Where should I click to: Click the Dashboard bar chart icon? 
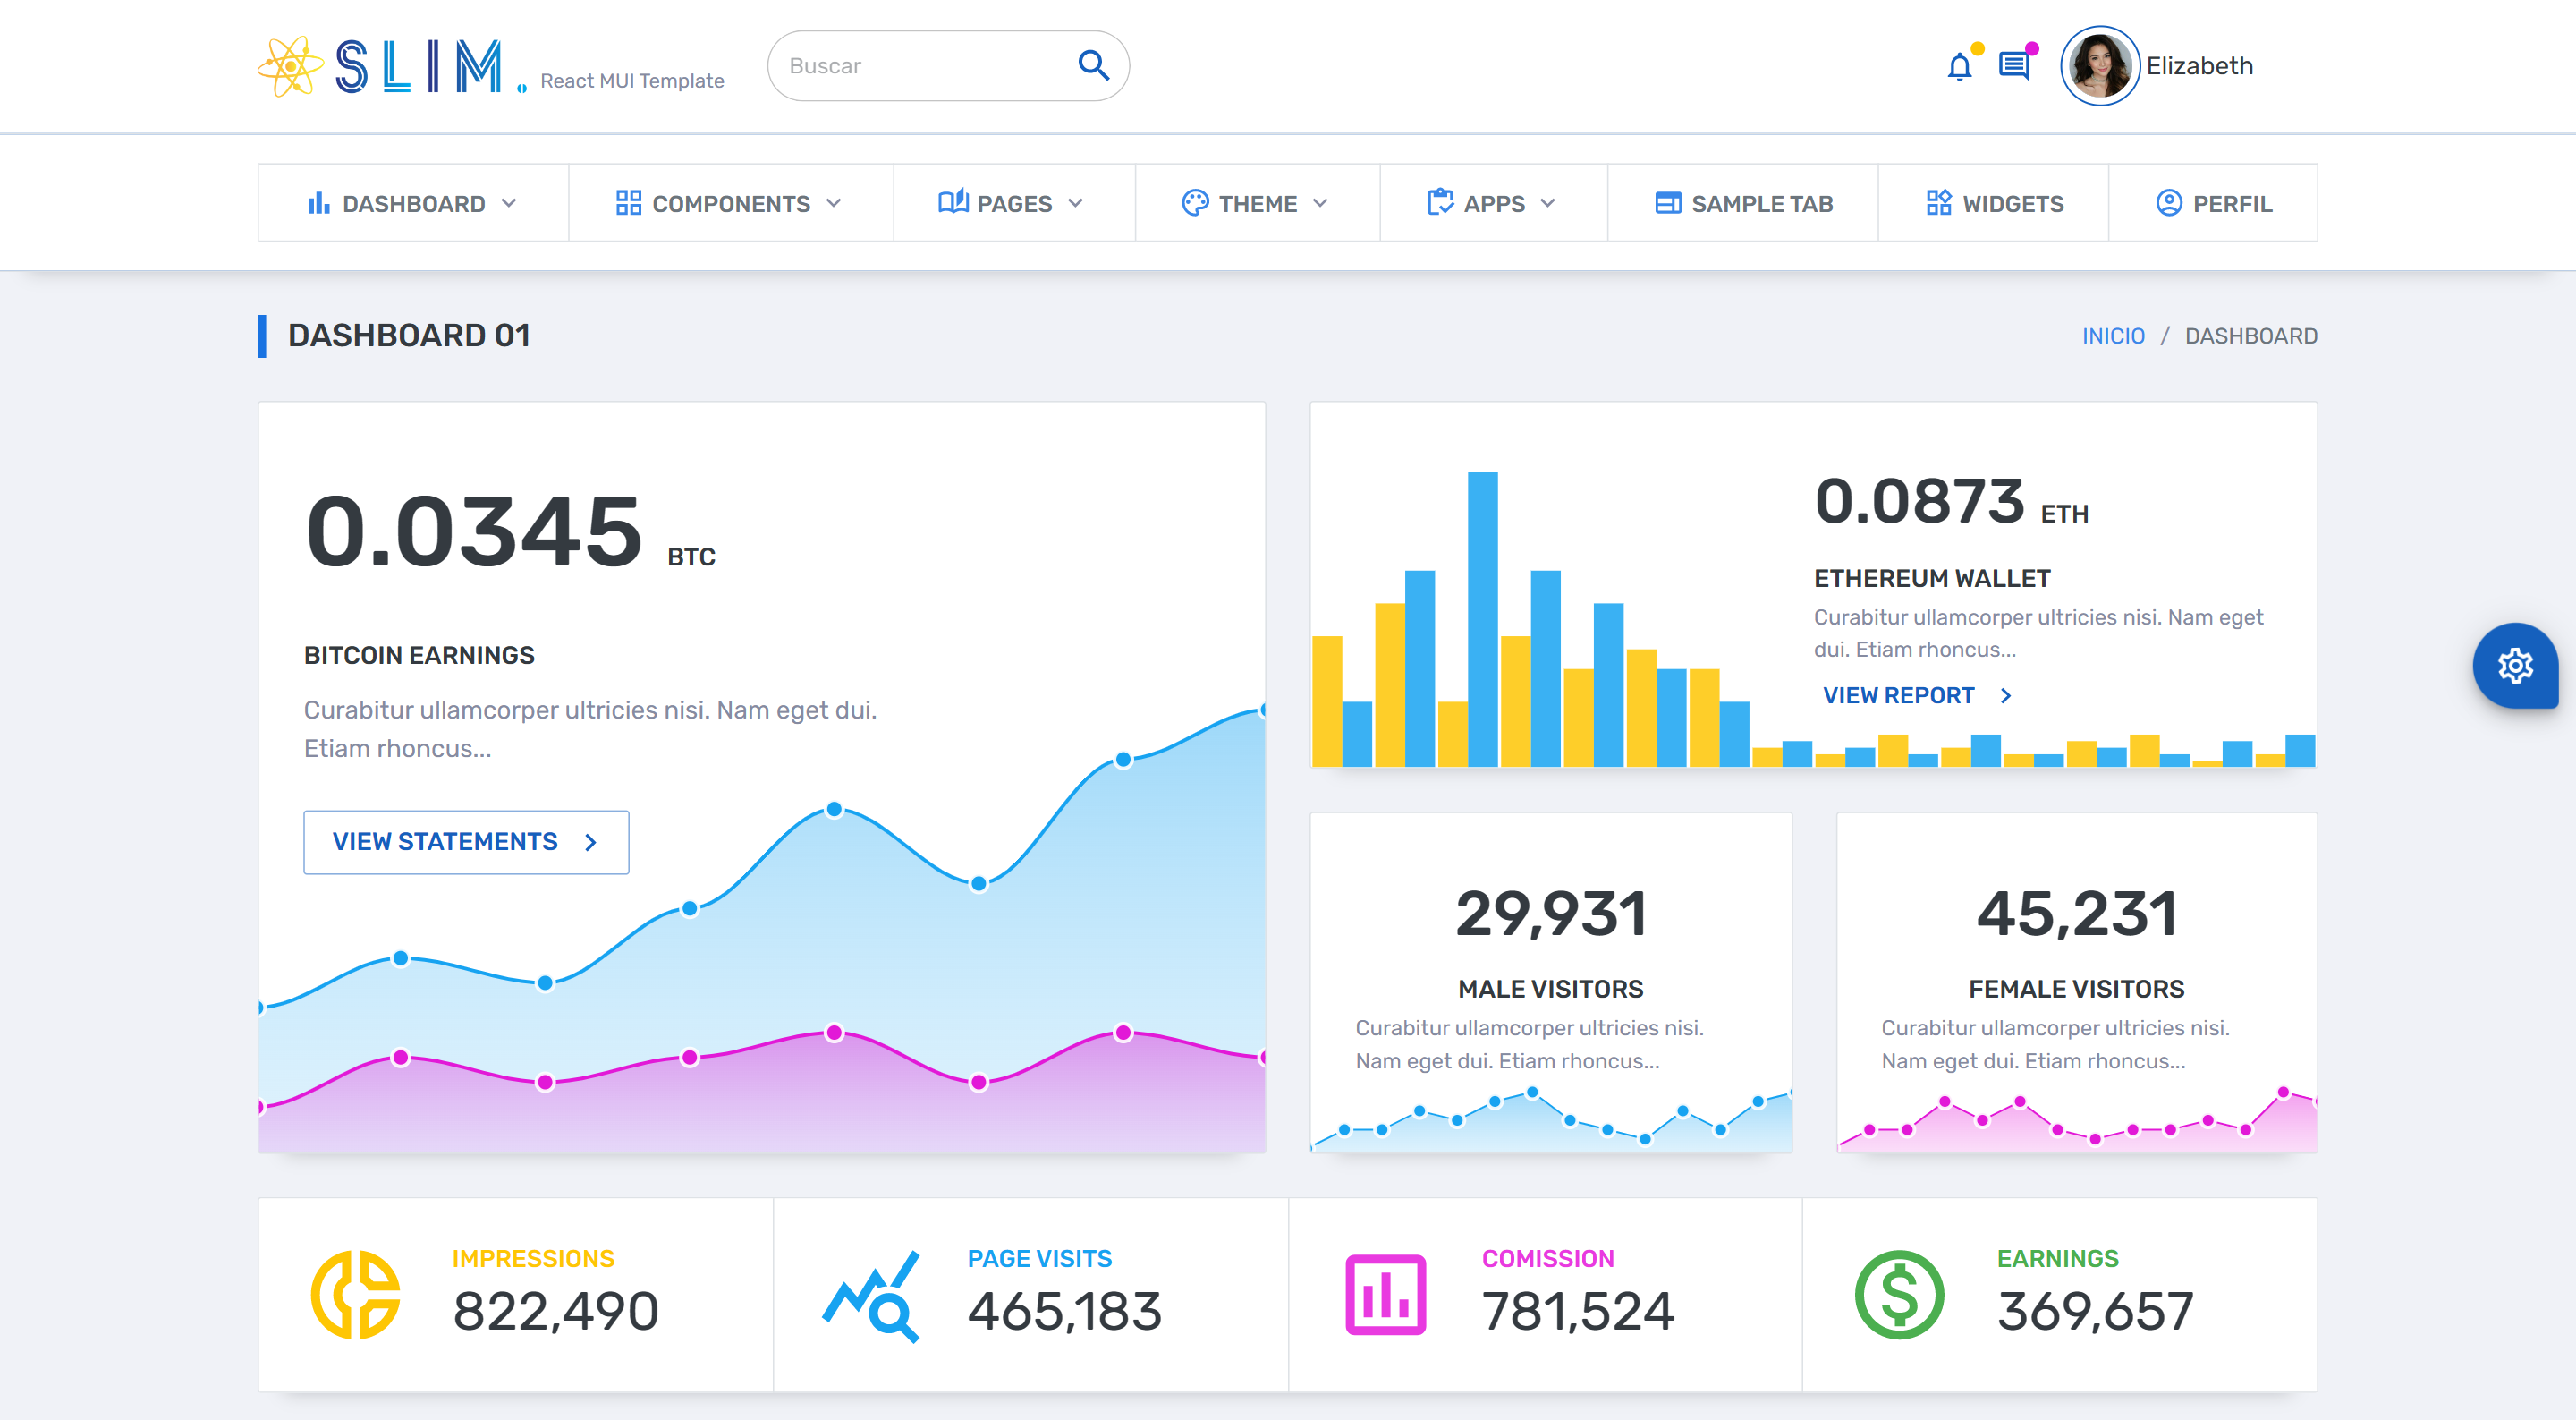(x=319, y=203)
